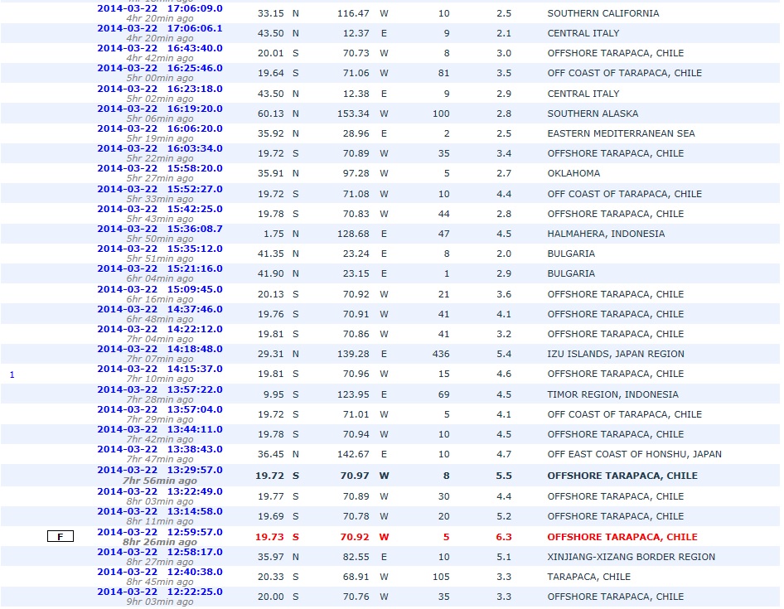This screenshot has height=609, width=784.
Task: Select the OKLAHOMA region text
Action: (573, 173)
